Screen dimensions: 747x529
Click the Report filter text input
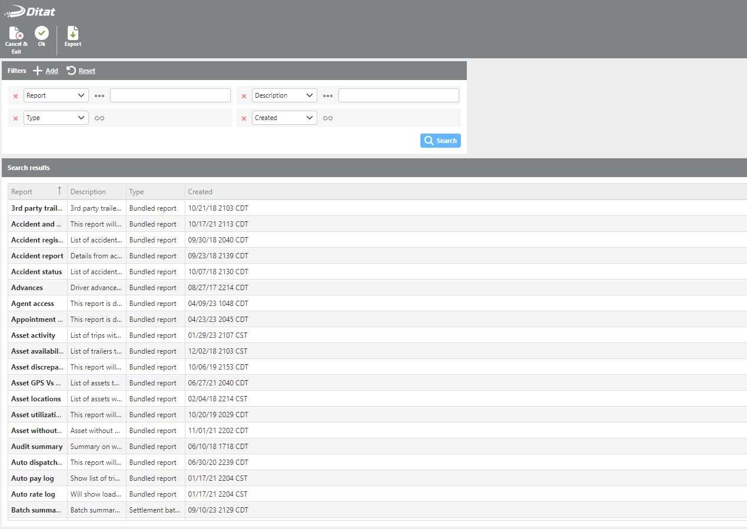pos(170,95)
